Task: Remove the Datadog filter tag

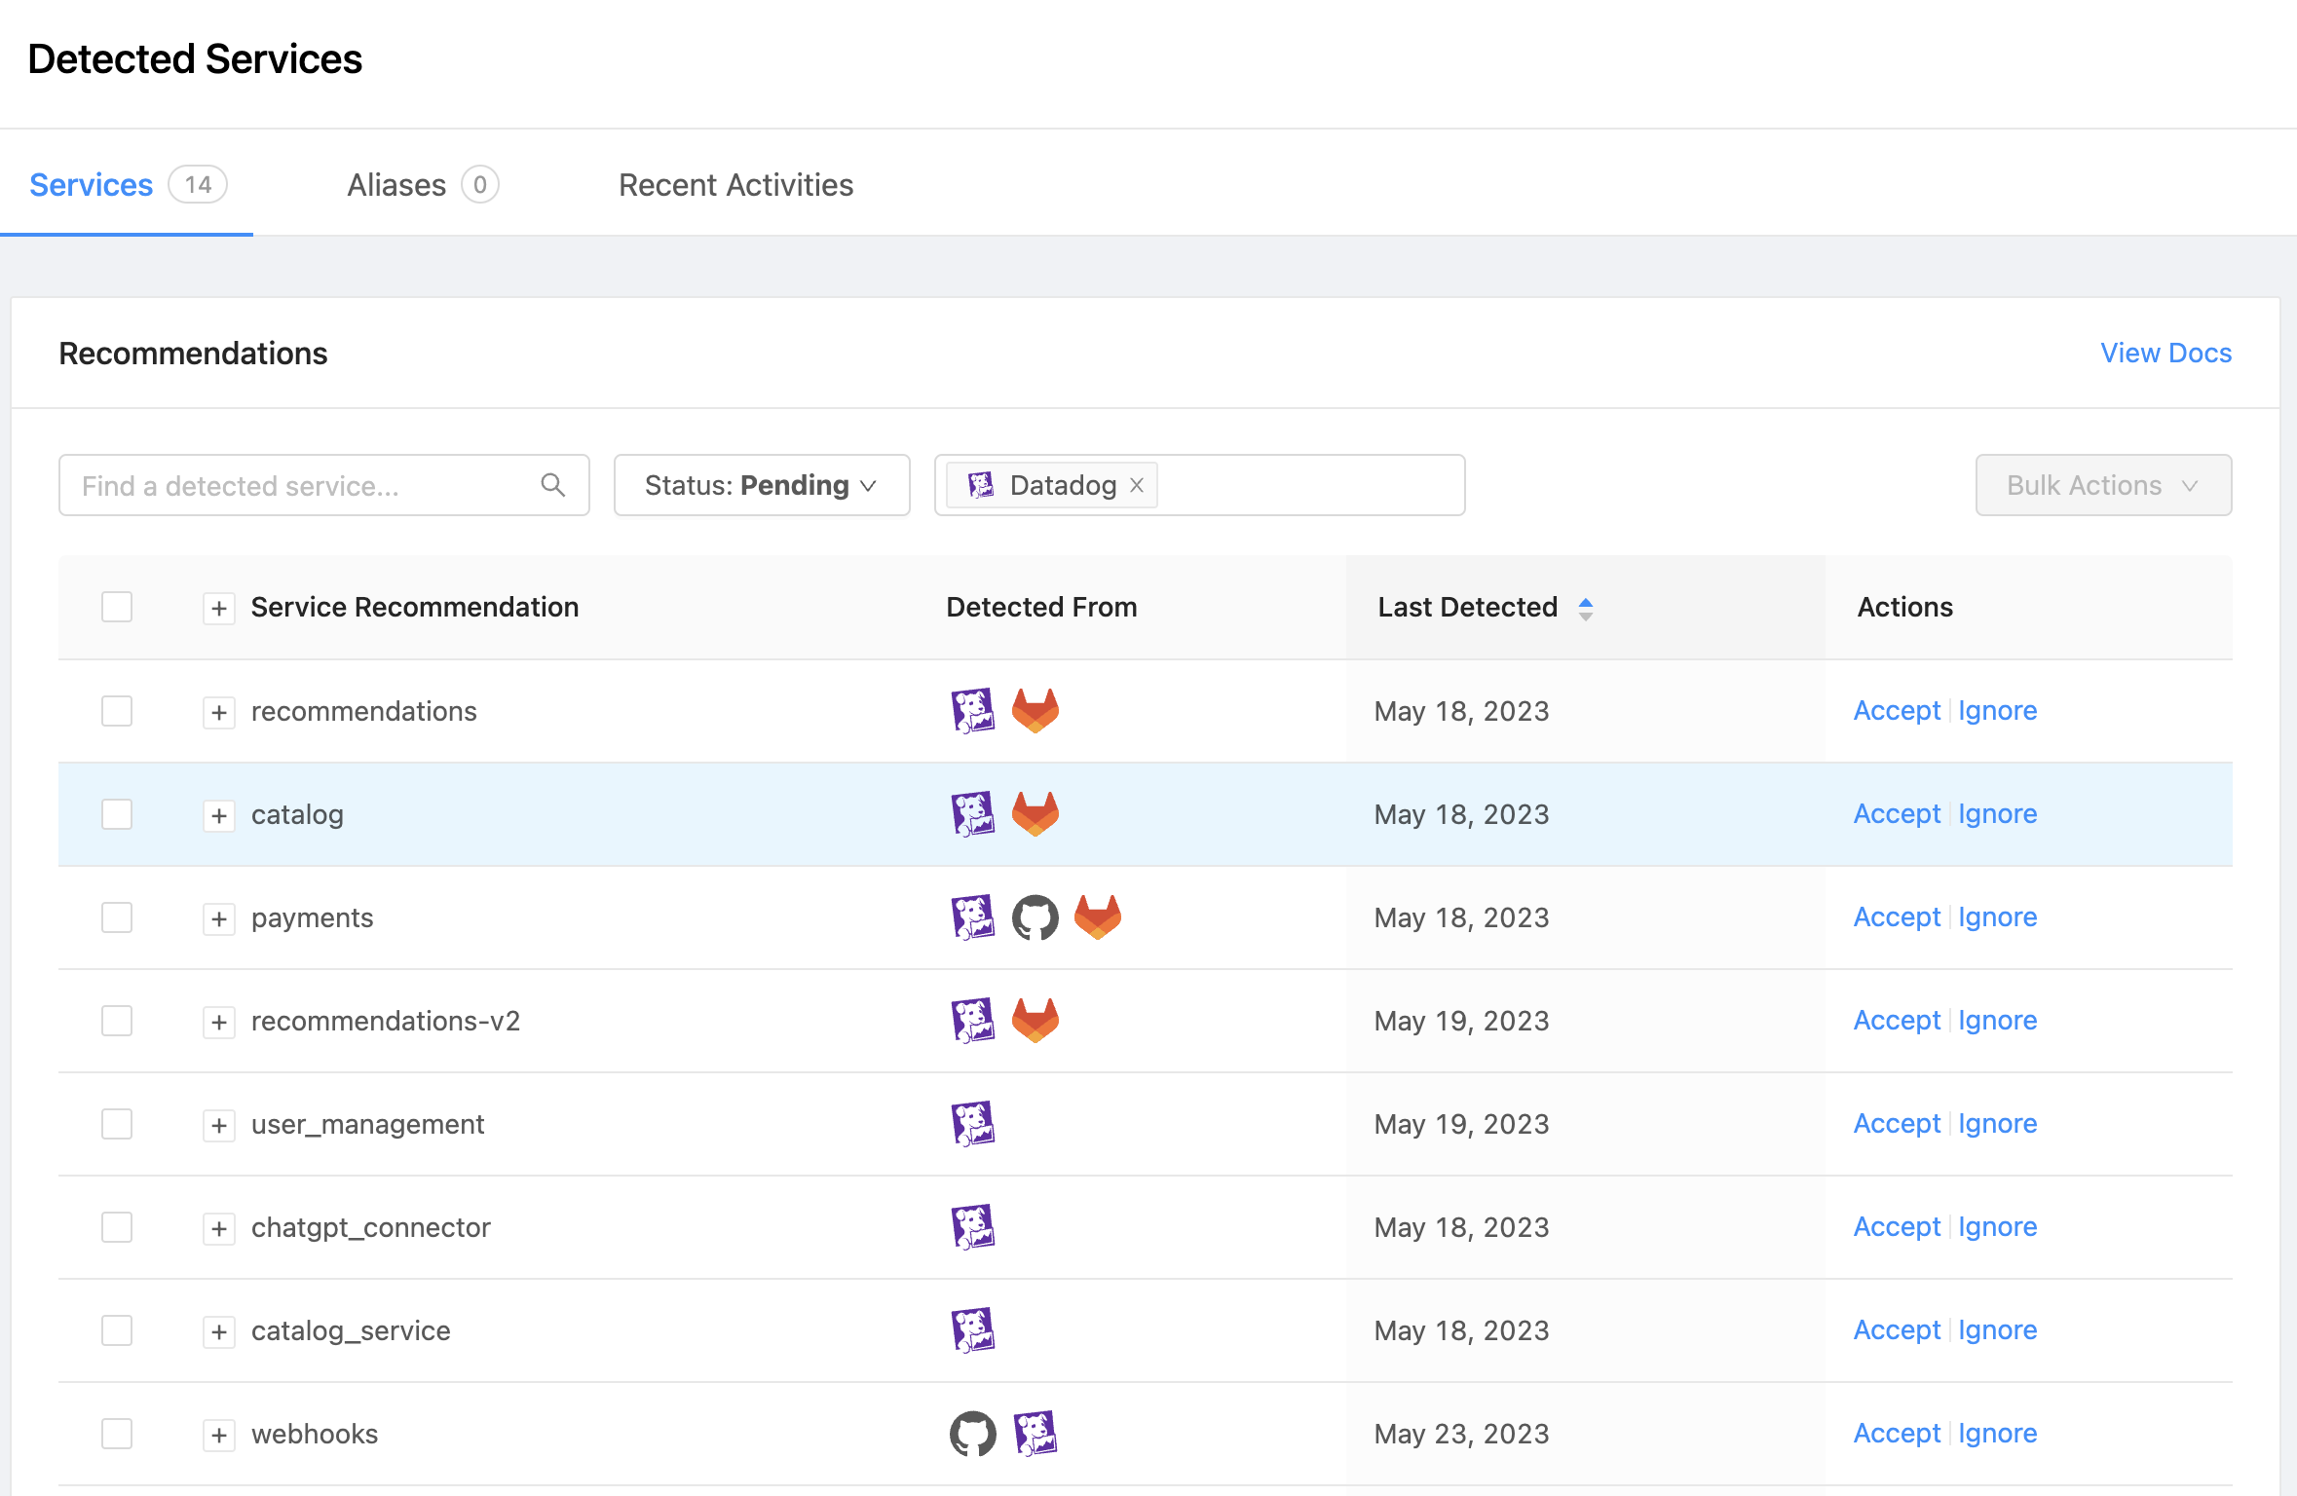Action: (1137, 485)
